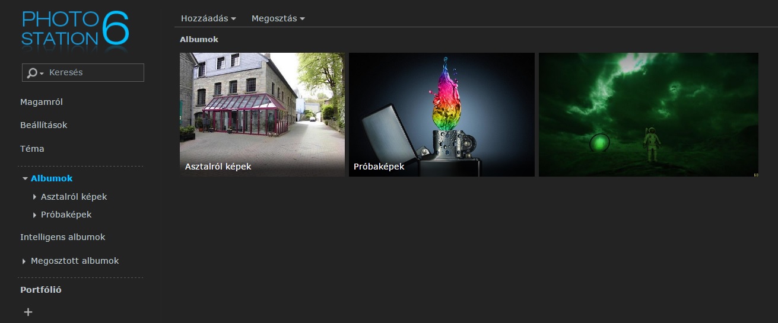778x323 pixels.
Task: Expand the Próbaképek tree arrow
Action: [x=34, y=215]
